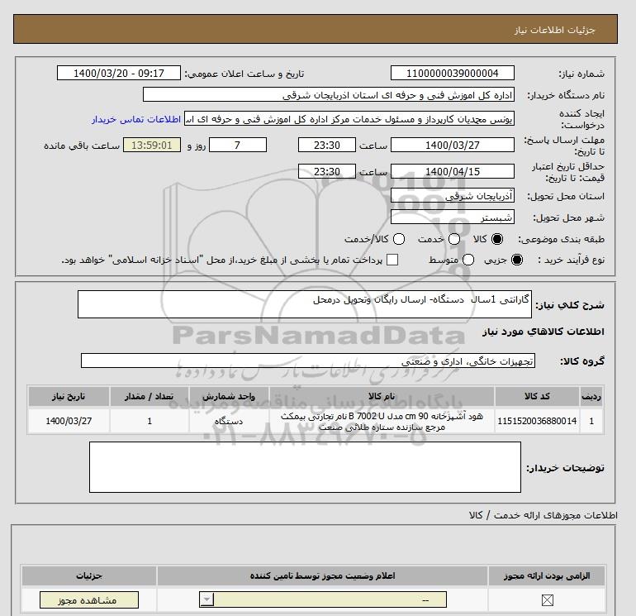Toggle the mandatory license checkbox
This screenshot has width=636, height=616.
(547, 599)
